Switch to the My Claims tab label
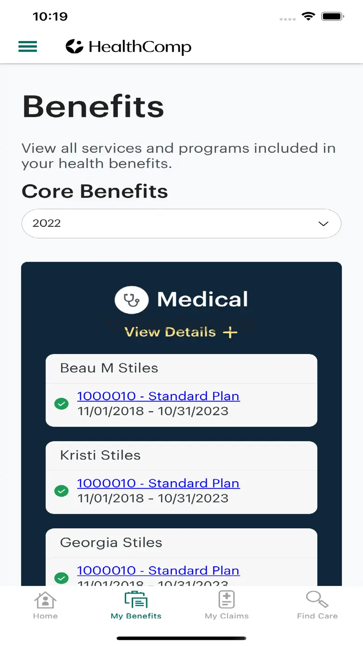Viewport: 363px width, 646px height. point(227,616)
